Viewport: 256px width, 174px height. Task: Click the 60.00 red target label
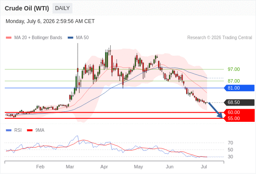(x=233, y=112)
